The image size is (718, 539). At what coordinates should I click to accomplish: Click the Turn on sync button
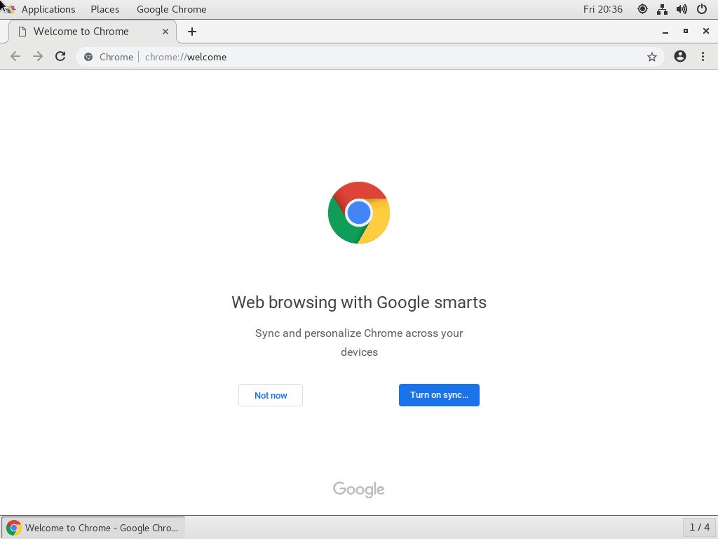click(x=439, y=395)
